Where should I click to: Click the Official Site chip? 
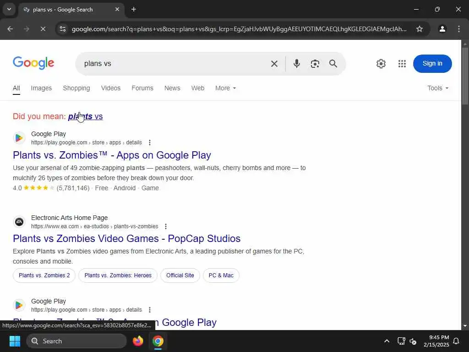coord(180,275)
